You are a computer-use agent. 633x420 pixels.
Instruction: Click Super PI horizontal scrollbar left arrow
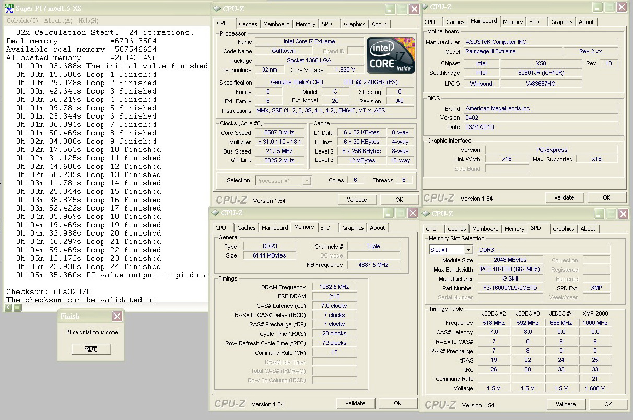point(8,307)
